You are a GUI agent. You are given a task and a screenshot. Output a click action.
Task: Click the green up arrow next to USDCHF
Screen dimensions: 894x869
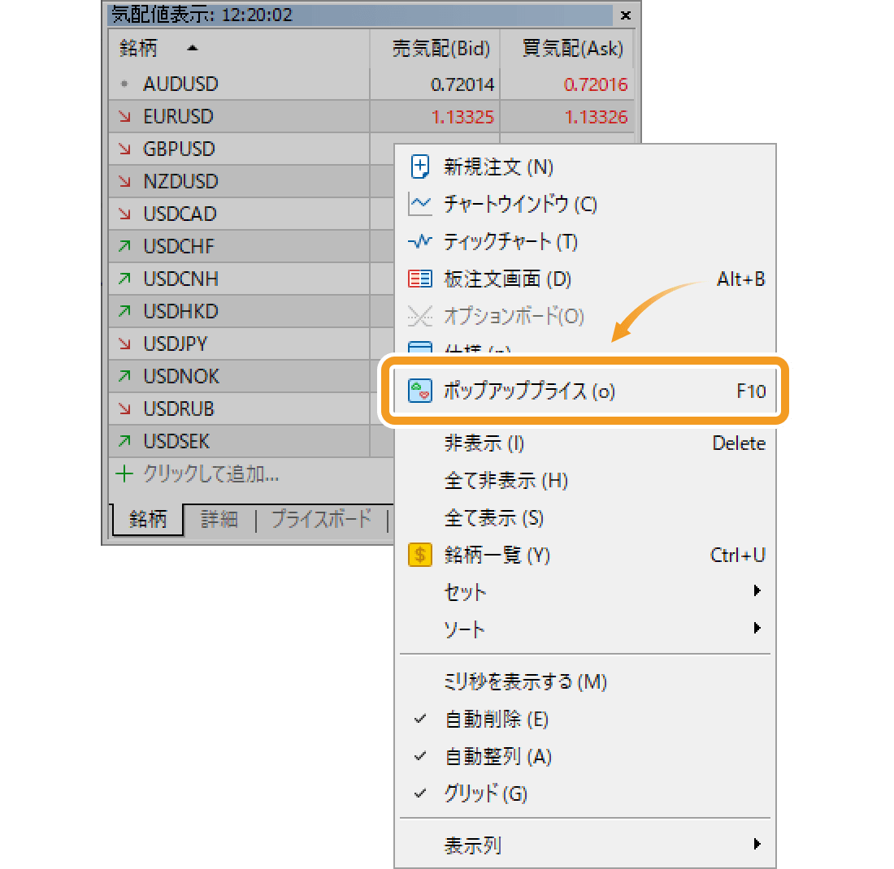tap(124, 246)
